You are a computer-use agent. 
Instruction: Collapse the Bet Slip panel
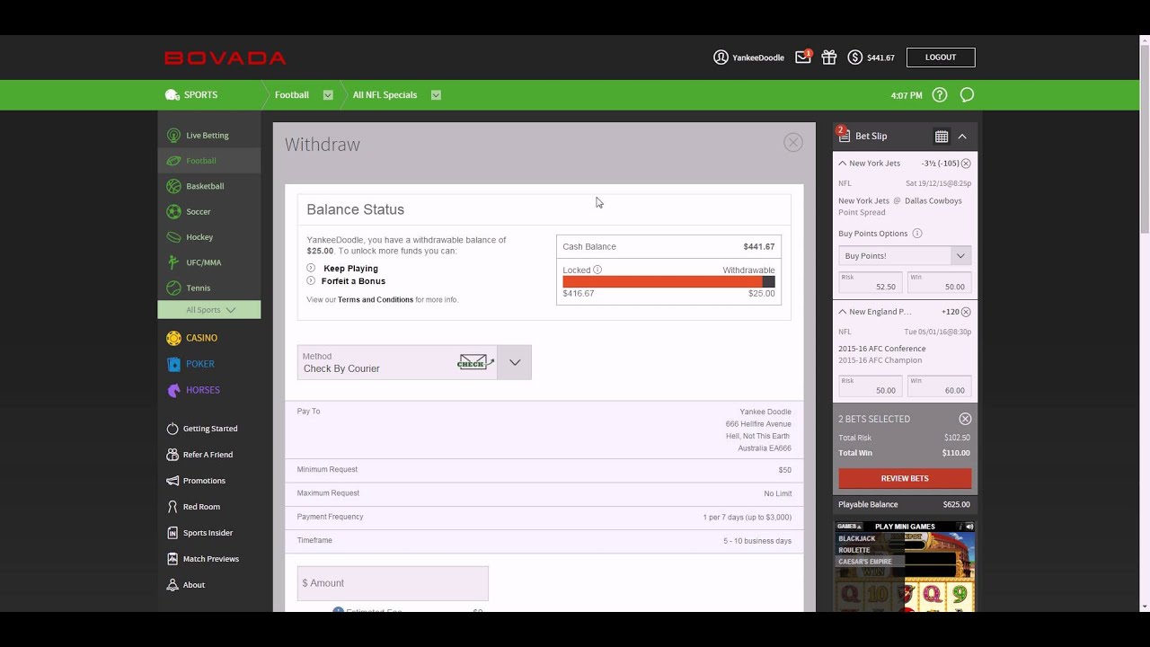pos(962,137)
